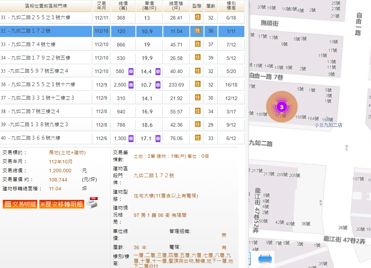Image resolution: width=371 pixels, height=268 pixels.
Task: Click parking icon beside total price 2,500
Action: [x=131, y=85]
